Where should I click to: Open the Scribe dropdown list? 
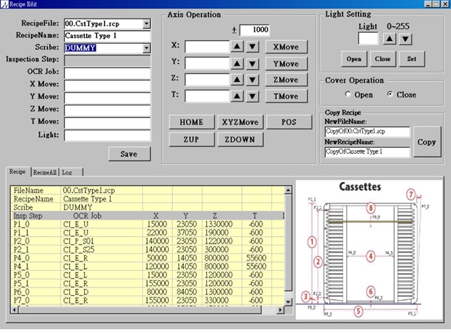[x=146, y=48]
